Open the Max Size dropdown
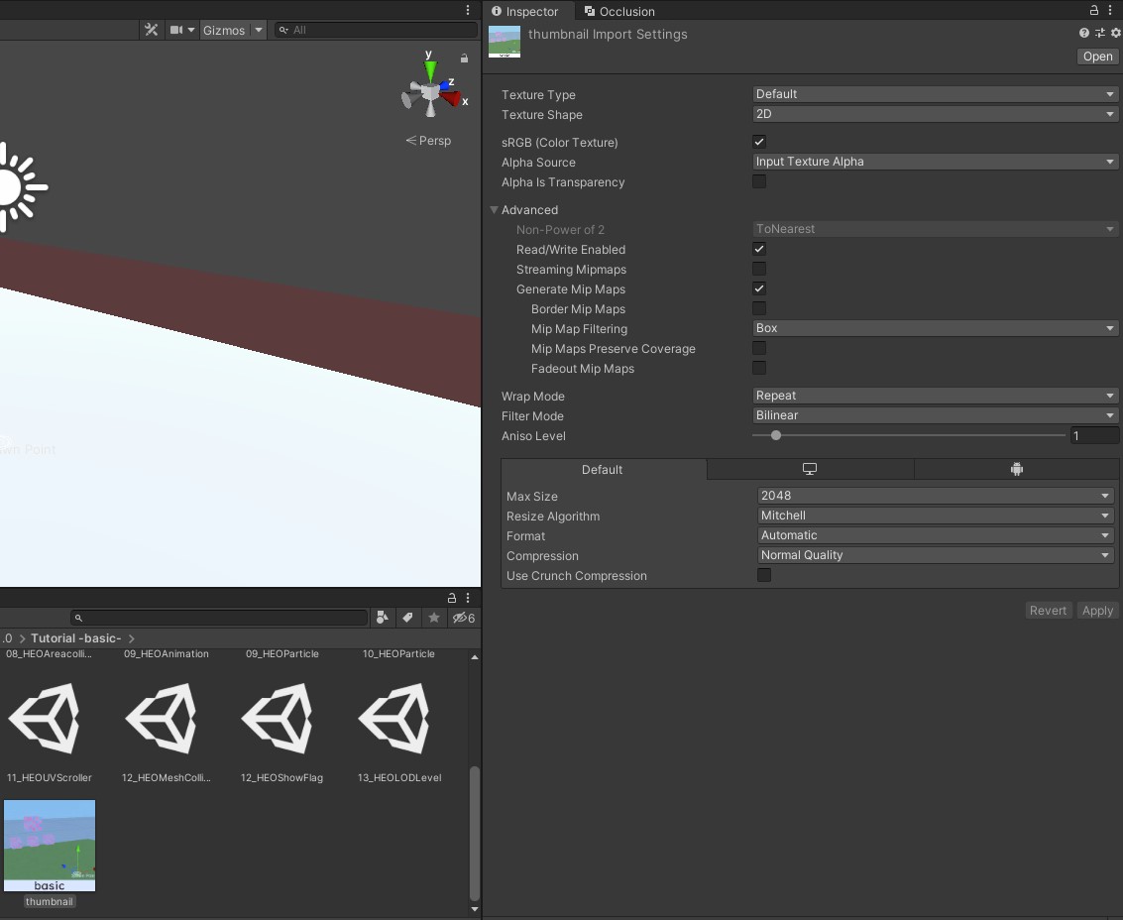Screen dimensions: 1123x920 coord(933,495)
